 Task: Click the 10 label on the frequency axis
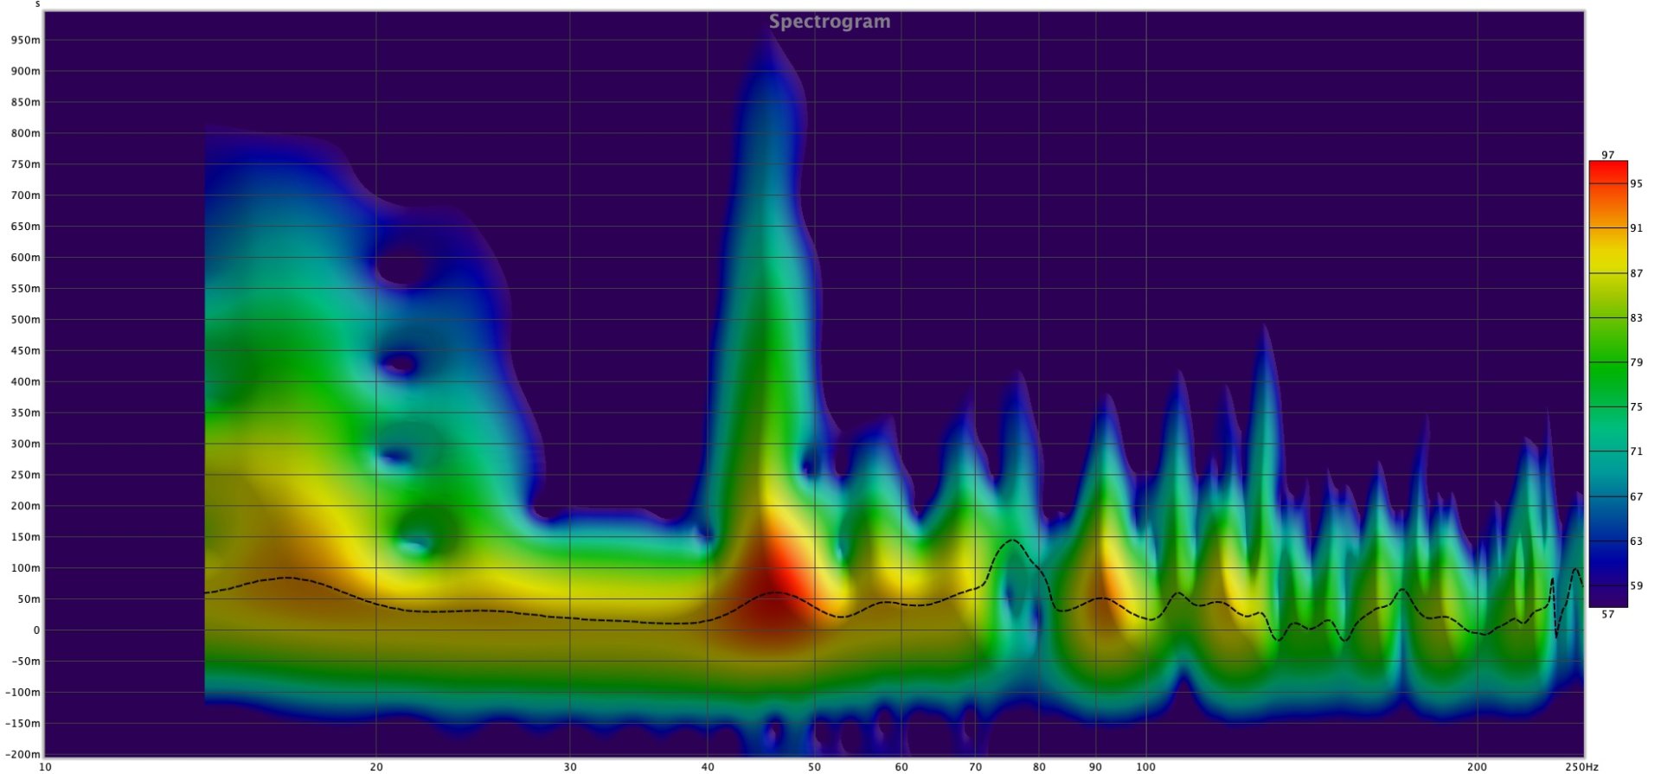point(45,767)
